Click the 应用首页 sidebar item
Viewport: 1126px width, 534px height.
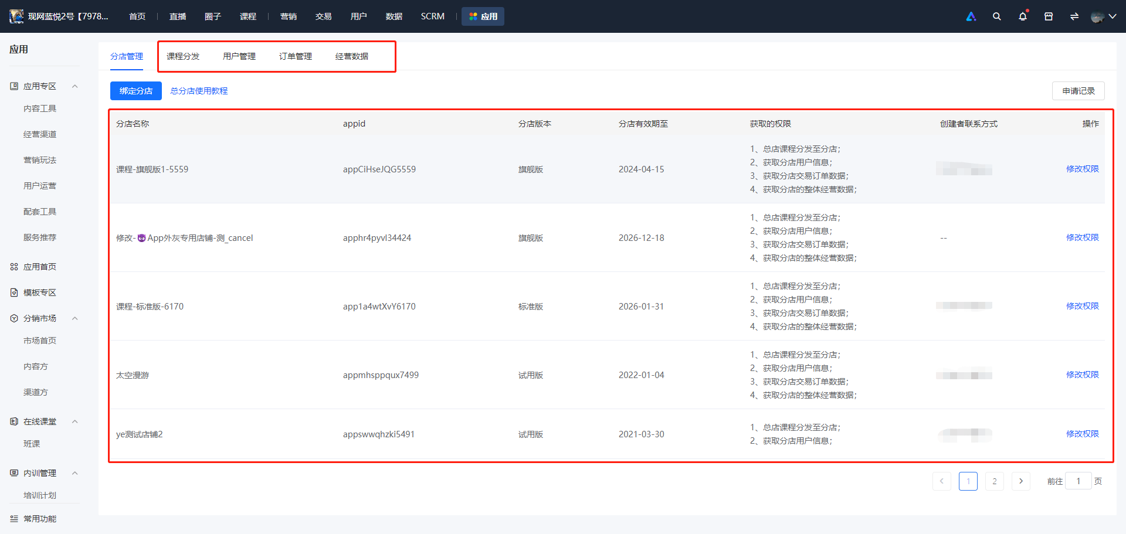(40, 267)
